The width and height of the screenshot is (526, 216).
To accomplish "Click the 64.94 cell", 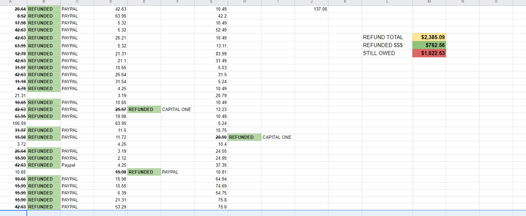I will [211, 179].
